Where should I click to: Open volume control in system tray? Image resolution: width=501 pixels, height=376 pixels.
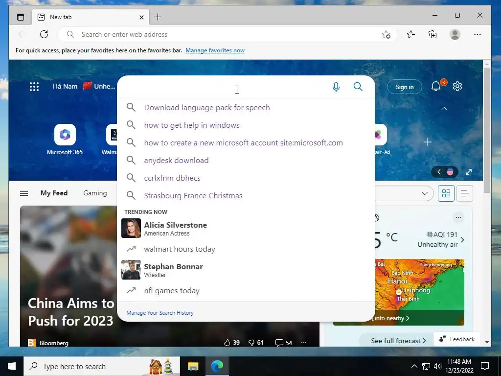(437, 366)
